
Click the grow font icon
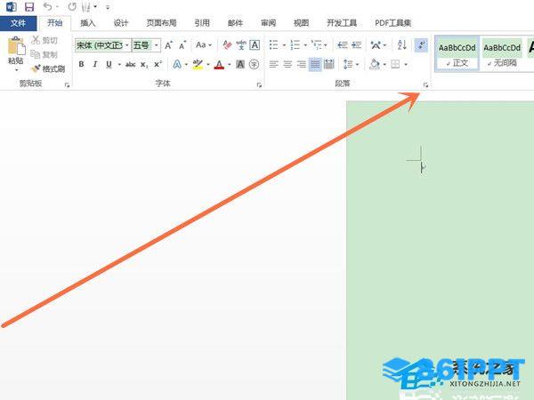tap(168, 45)
